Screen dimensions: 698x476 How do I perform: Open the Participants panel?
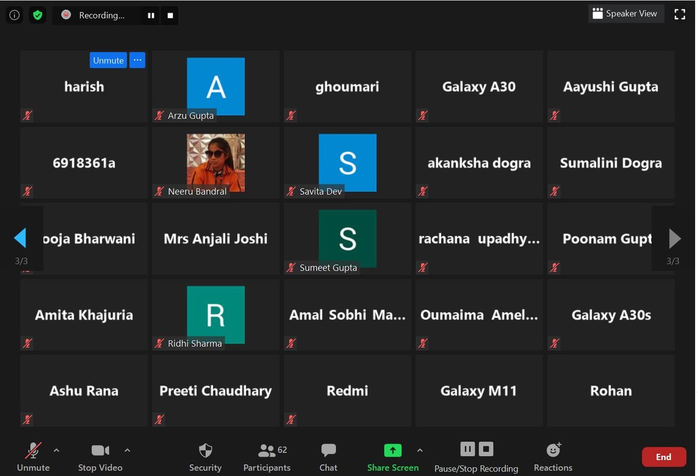(x=267, y=457)
